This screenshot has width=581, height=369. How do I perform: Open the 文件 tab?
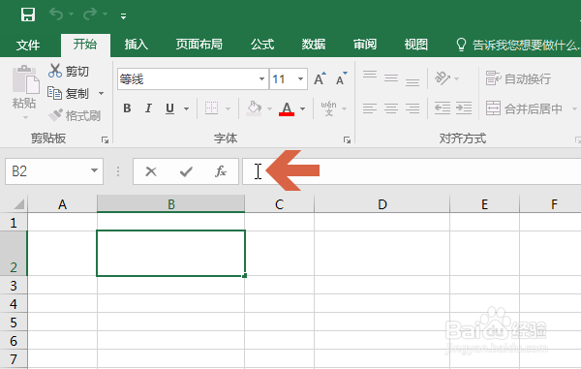(28, 45)
